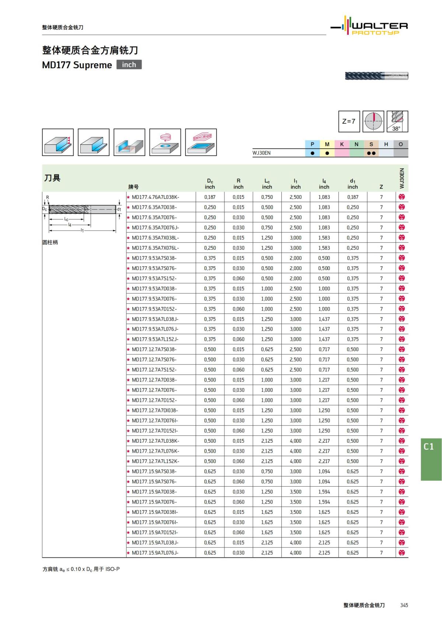Click designation MD177.15.9A7D038I-
This screenshot has width=442, height=626.
click(x=155, y=512)
